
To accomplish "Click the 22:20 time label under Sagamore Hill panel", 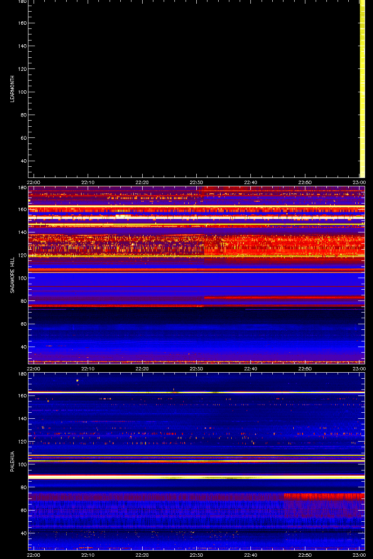I will coord(142,368).
